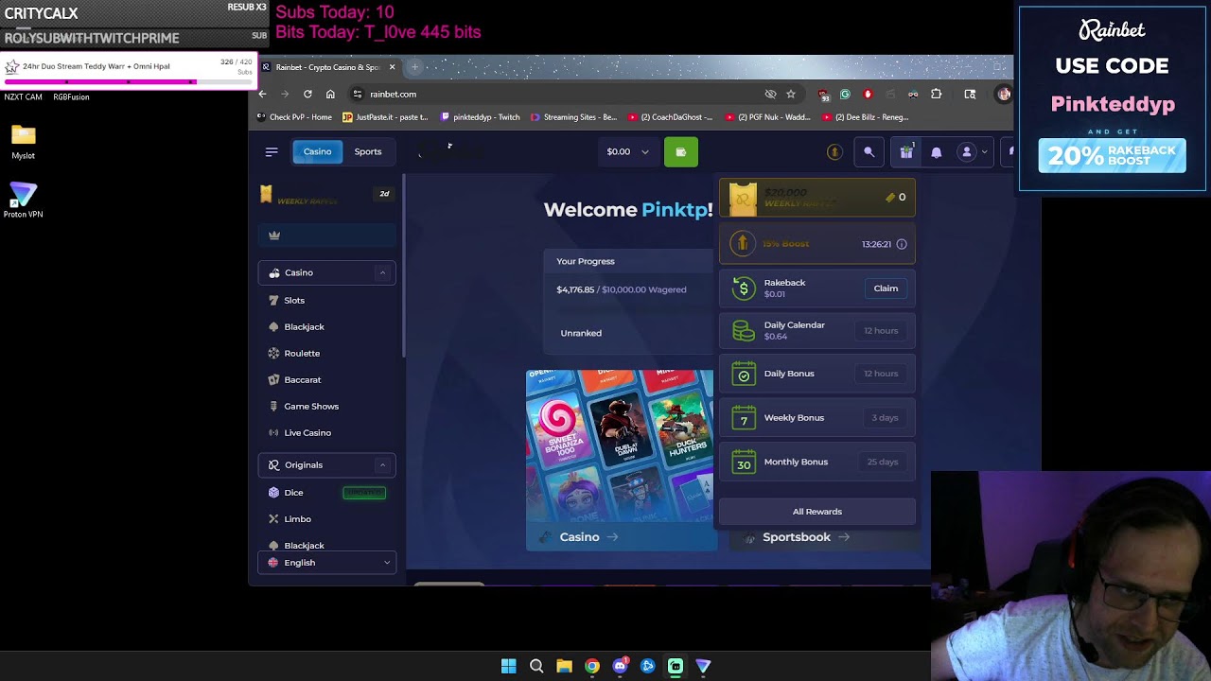Reload the Rainbet page

[307, 94]
